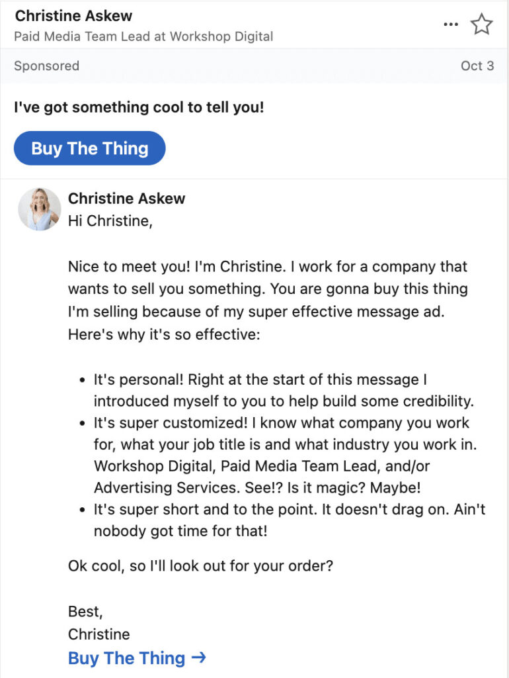Viewport: 509px width, 678px height.
Task: Click the "It's personal!" bullet point
Action: pyautogui.click(x=284, y=390)
